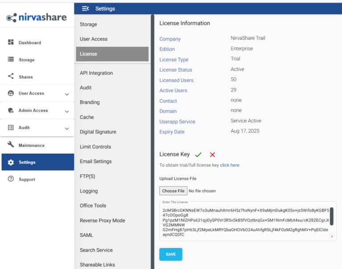342x269 pixels.
Task: Click the green checkmark beside License Key
Action: (198, 155)
